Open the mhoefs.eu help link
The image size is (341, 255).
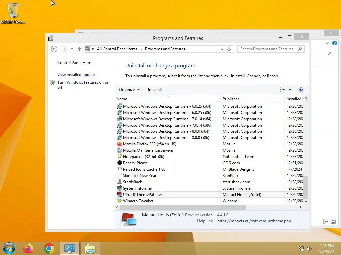(254, 221)
